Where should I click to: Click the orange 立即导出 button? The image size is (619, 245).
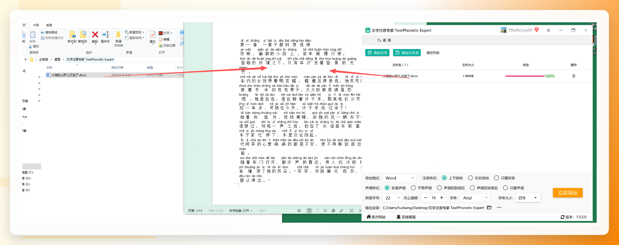click(568, 193)
